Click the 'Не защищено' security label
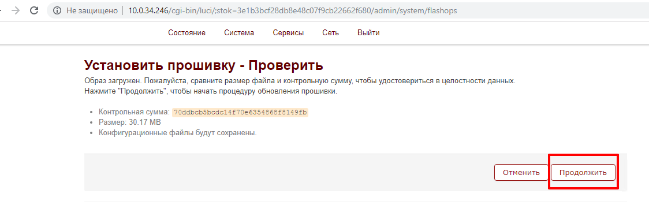 click(x=92, y=11)
